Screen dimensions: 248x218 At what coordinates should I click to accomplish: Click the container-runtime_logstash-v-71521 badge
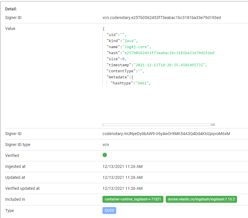133,199
